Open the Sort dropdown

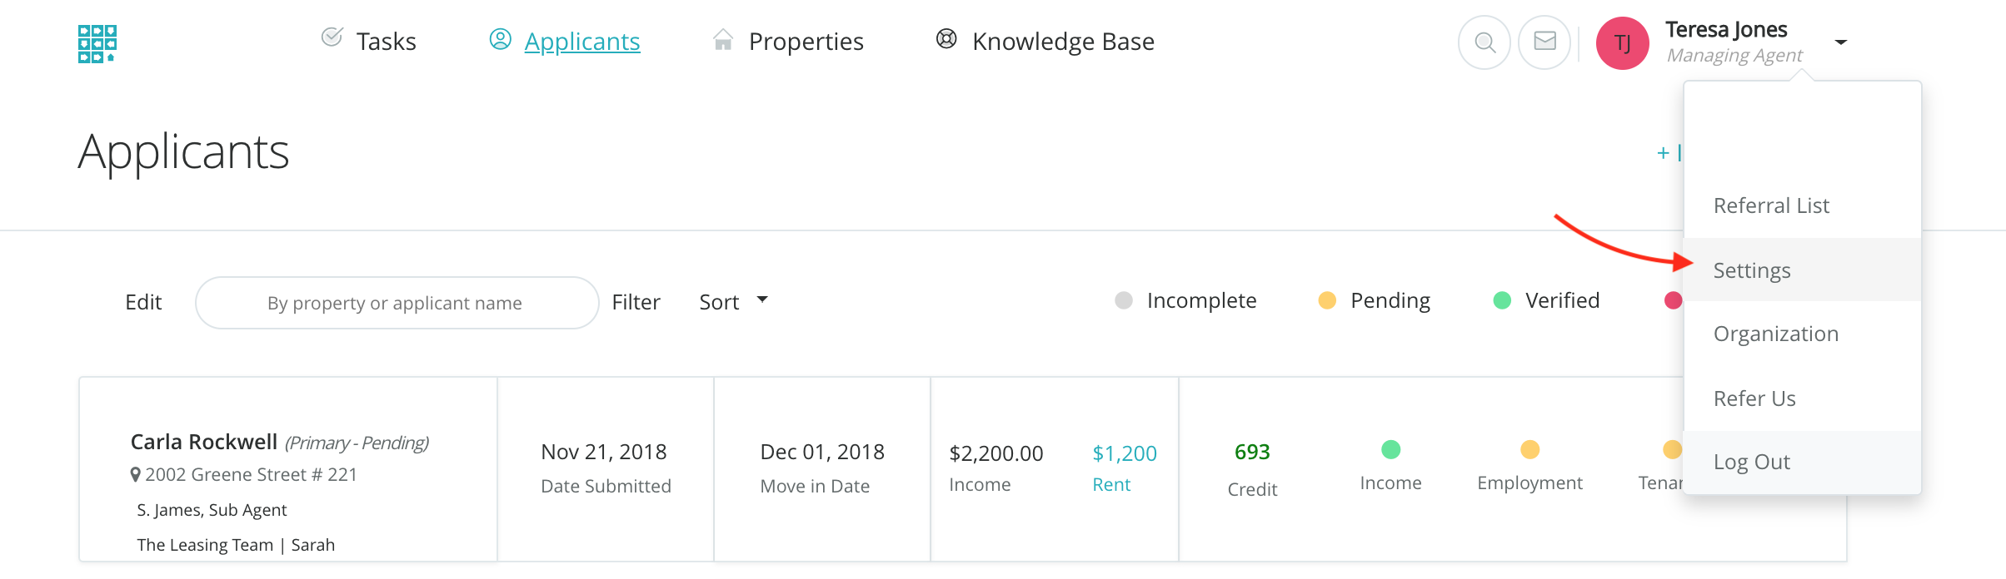[x=733, y=302]
